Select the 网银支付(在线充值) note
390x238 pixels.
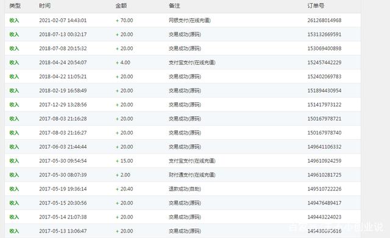pos(190,20)
